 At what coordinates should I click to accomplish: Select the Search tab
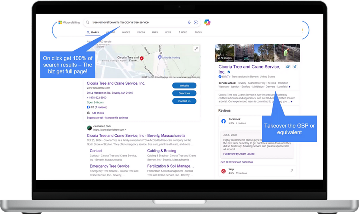click(x=93, y=32)
